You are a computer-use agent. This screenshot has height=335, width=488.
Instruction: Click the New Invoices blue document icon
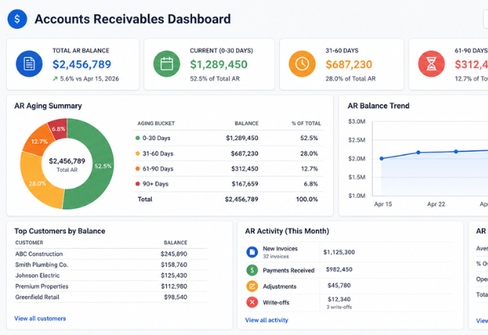click(252, 252)
